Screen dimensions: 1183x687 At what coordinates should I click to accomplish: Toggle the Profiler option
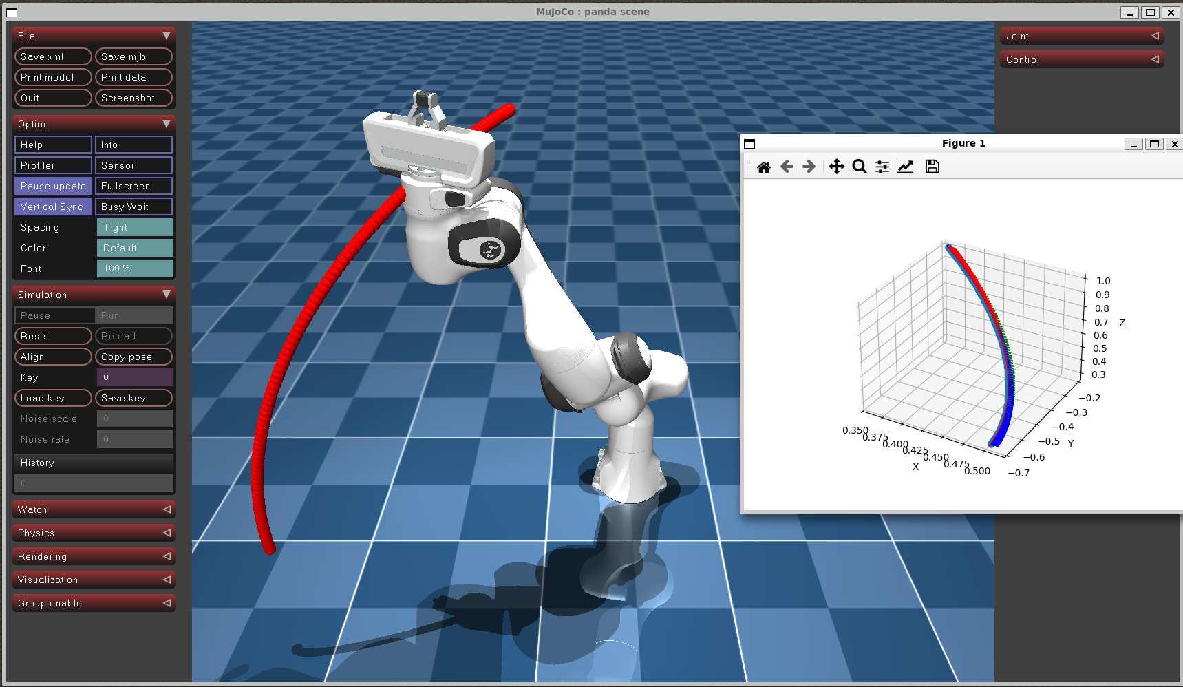pyautogui.click(x=53, y=165)
